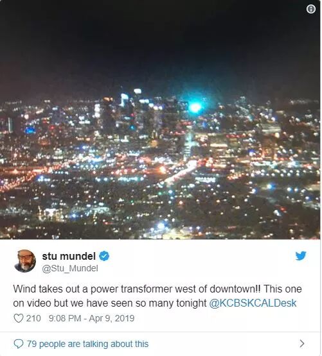Screen dimensions: 322x356
Task: Open the night city skyline photo
Action: tap(160, 120)
